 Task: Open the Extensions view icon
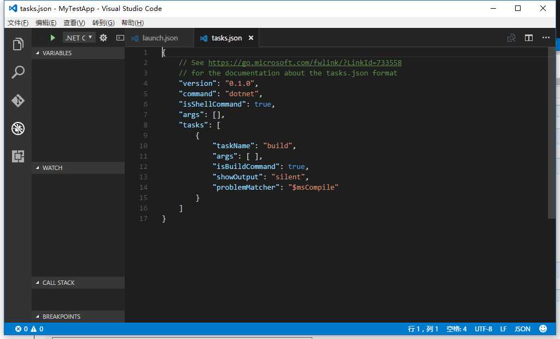click(x=18, y=156)
